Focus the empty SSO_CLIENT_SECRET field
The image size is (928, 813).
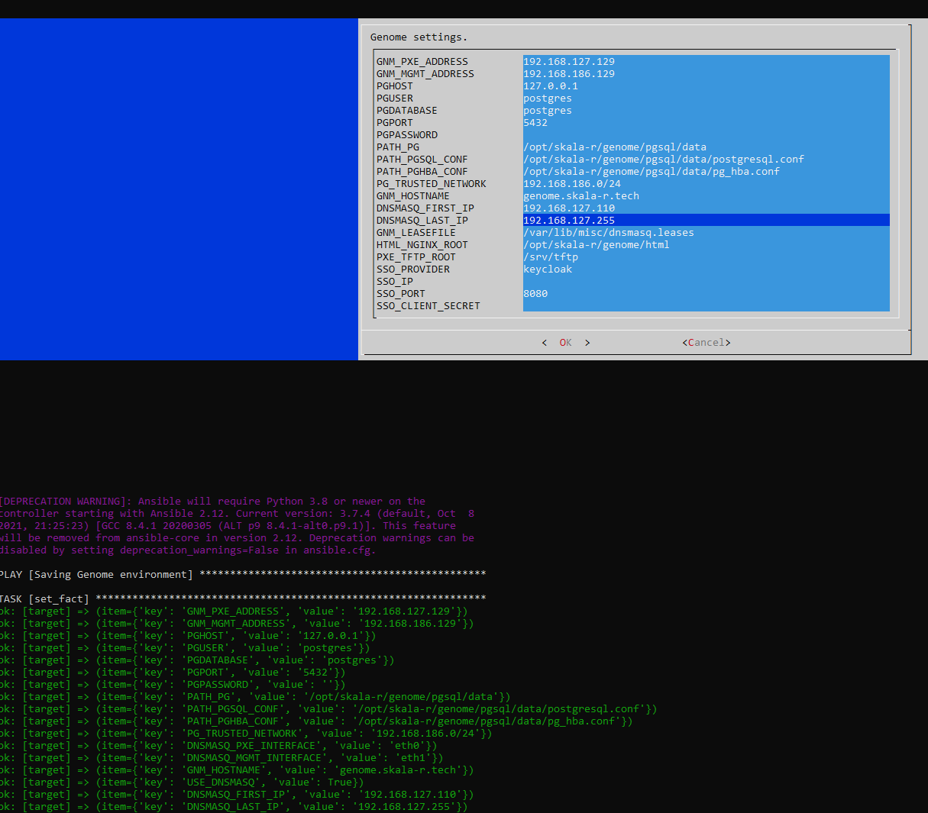coord(706,306)
